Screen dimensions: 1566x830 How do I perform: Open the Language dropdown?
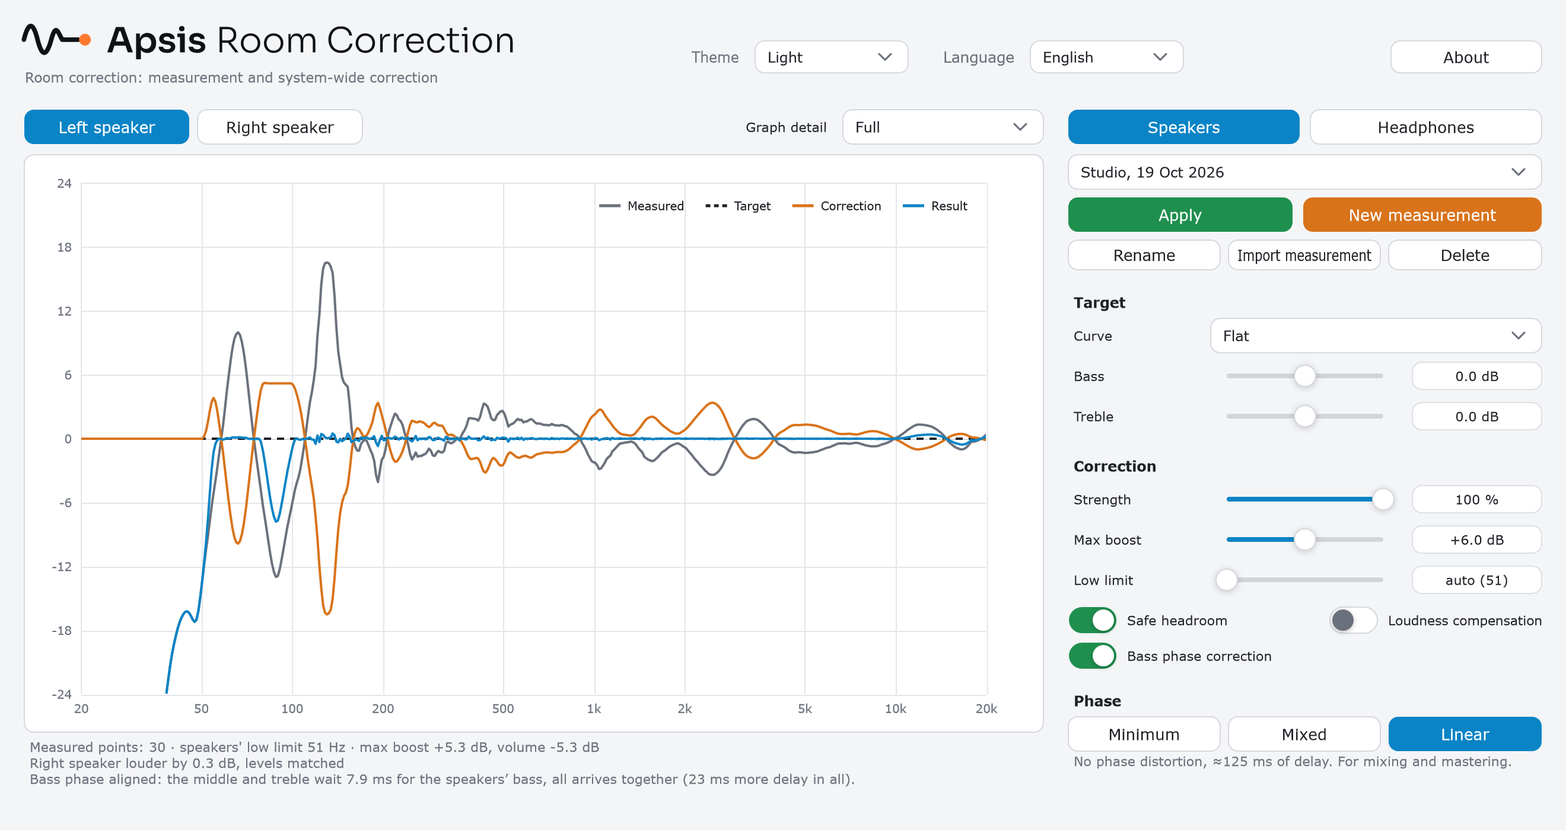tap(1106, 57)
